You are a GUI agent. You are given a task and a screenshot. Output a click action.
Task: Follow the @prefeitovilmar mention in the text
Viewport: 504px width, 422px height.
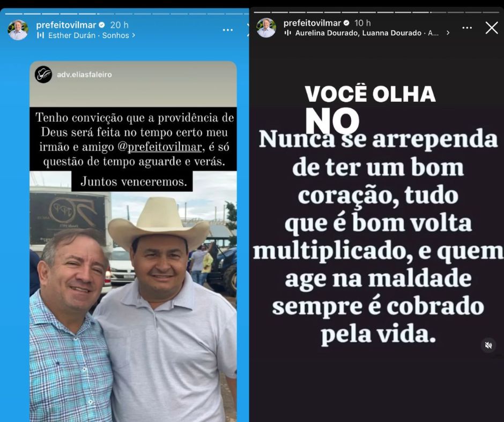159,147
